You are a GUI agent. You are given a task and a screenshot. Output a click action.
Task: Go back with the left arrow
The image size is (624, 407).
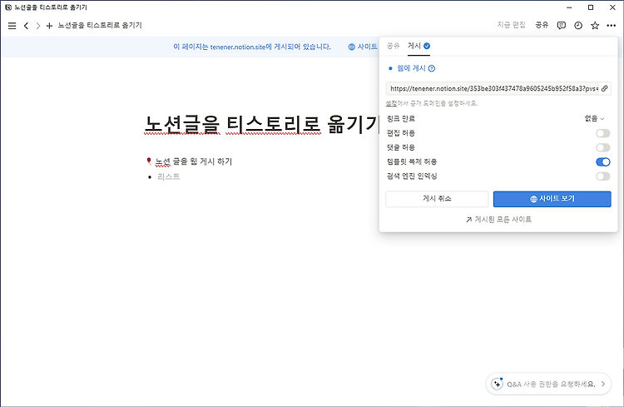[x=26, y=26]
